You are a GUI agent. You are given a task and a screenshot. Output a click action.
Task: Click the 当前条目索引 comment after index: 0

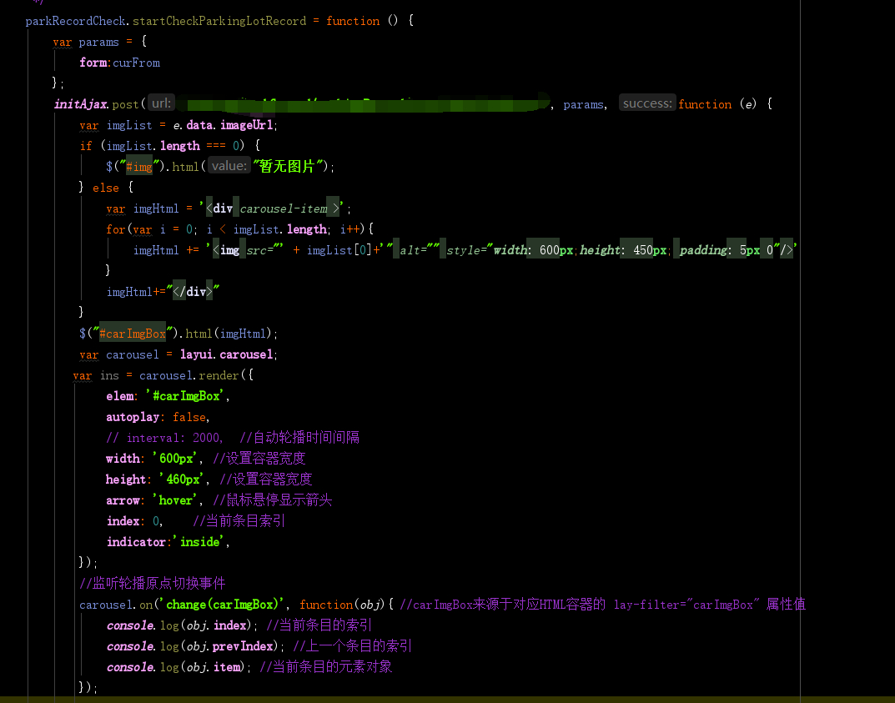[239, 521]
